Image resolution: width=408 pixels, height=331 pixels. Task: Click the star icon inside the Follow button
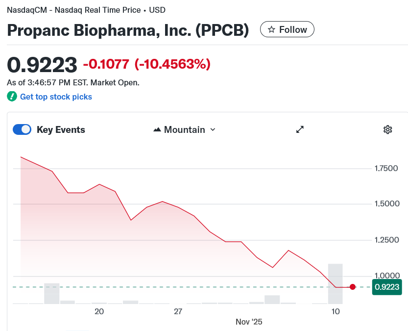[270, 29]
